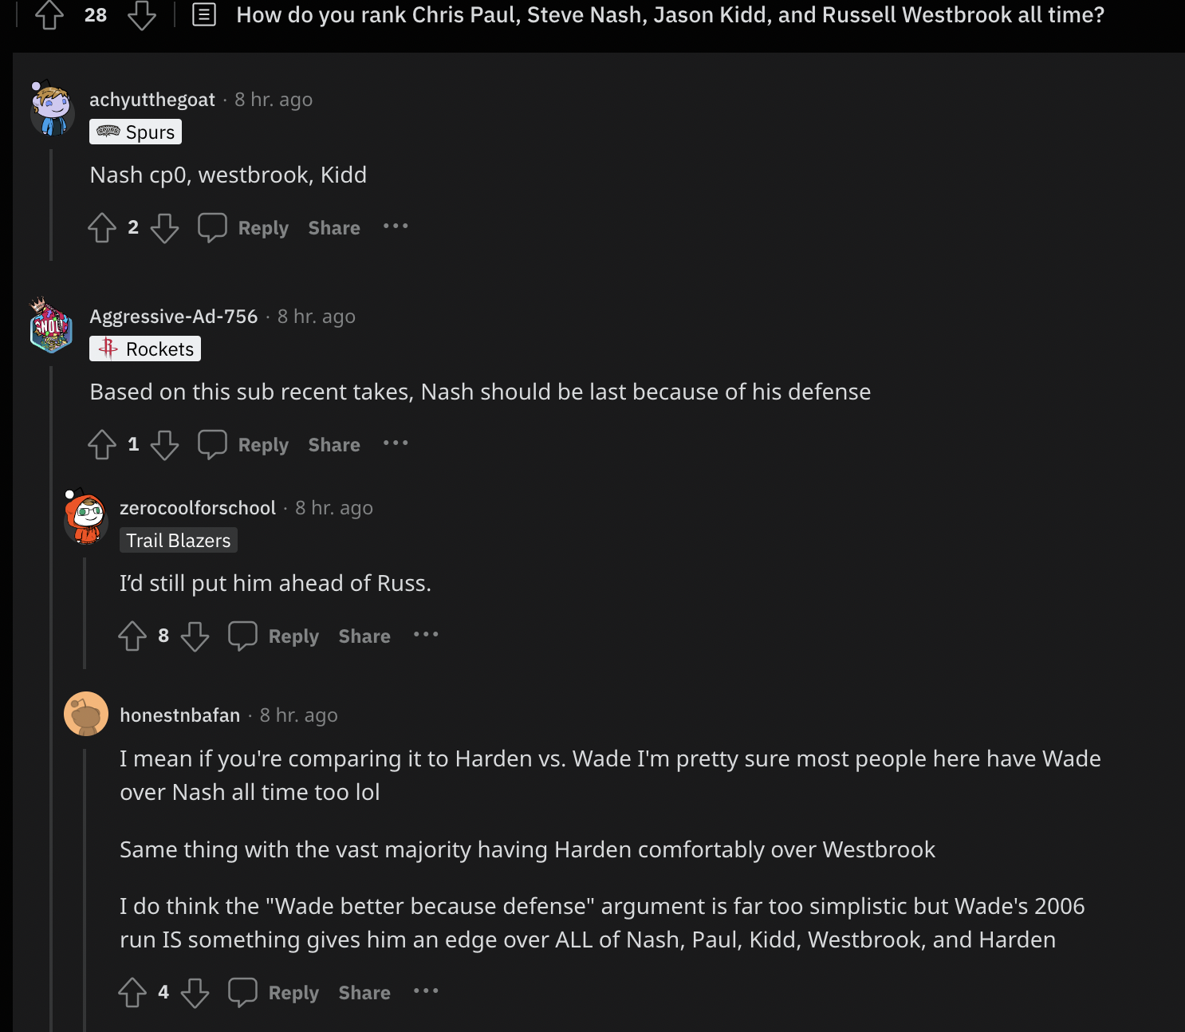
Task: Downvote achyutthegoat's Nash cp0 comment
Action: tap(164, 228)
